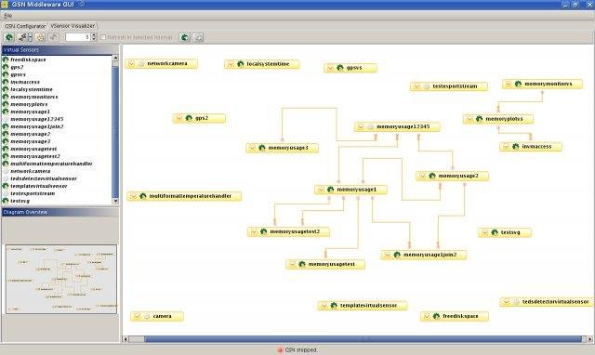595x355 pixels.
Task: Click the interval number input field
Action: pos(78,37)
